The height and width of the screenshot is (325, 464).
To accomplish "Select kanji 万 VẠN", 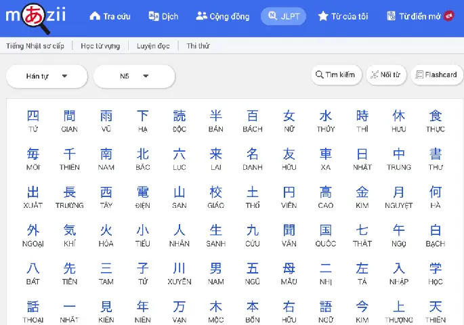I will 180,311.
